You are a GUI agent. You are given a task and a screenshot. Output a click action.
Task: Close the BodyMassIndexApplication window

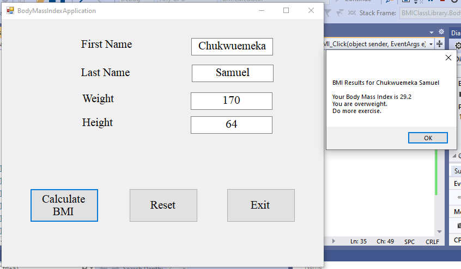click(311, 10)
